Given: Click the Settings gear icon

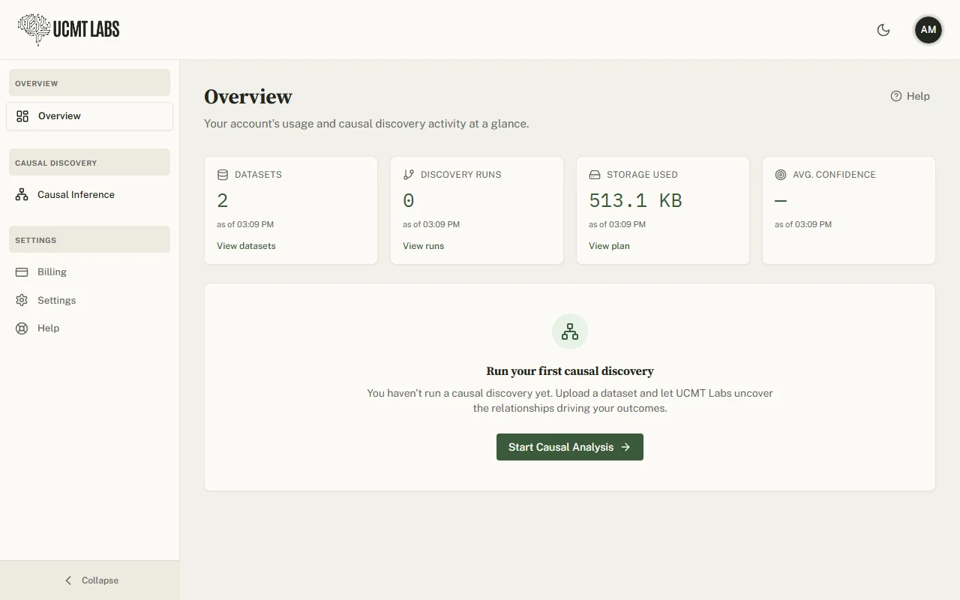Looking at the screenshot, I should click(x=22, y=301).
